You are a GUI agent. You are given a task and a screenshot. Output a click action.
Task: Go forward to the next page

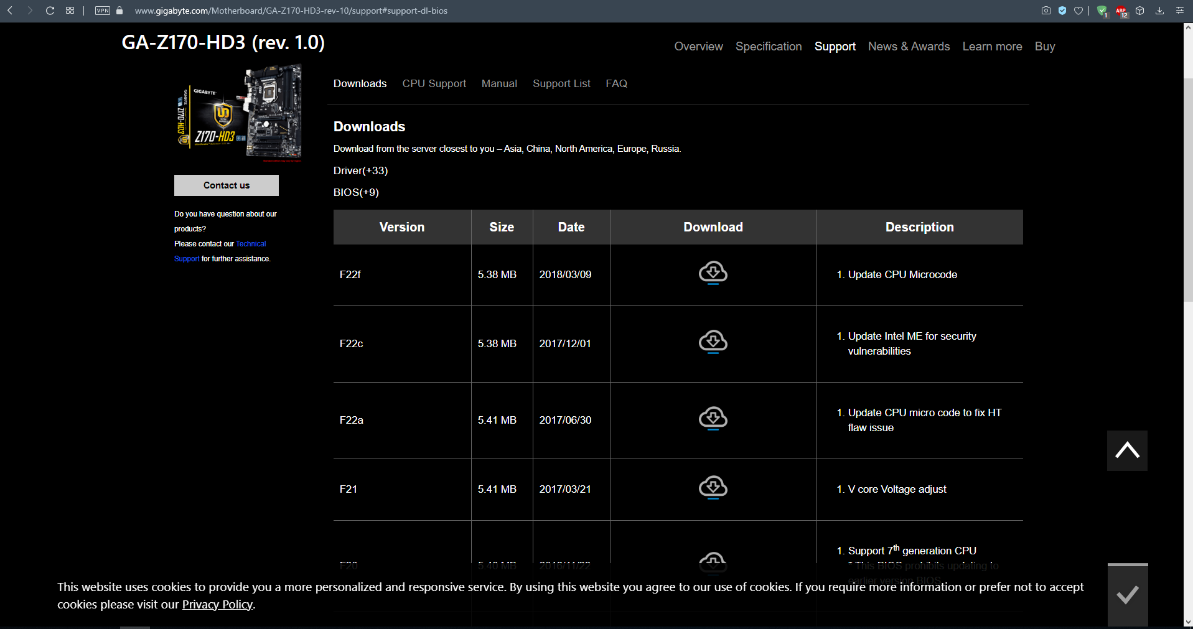(30, 11)
